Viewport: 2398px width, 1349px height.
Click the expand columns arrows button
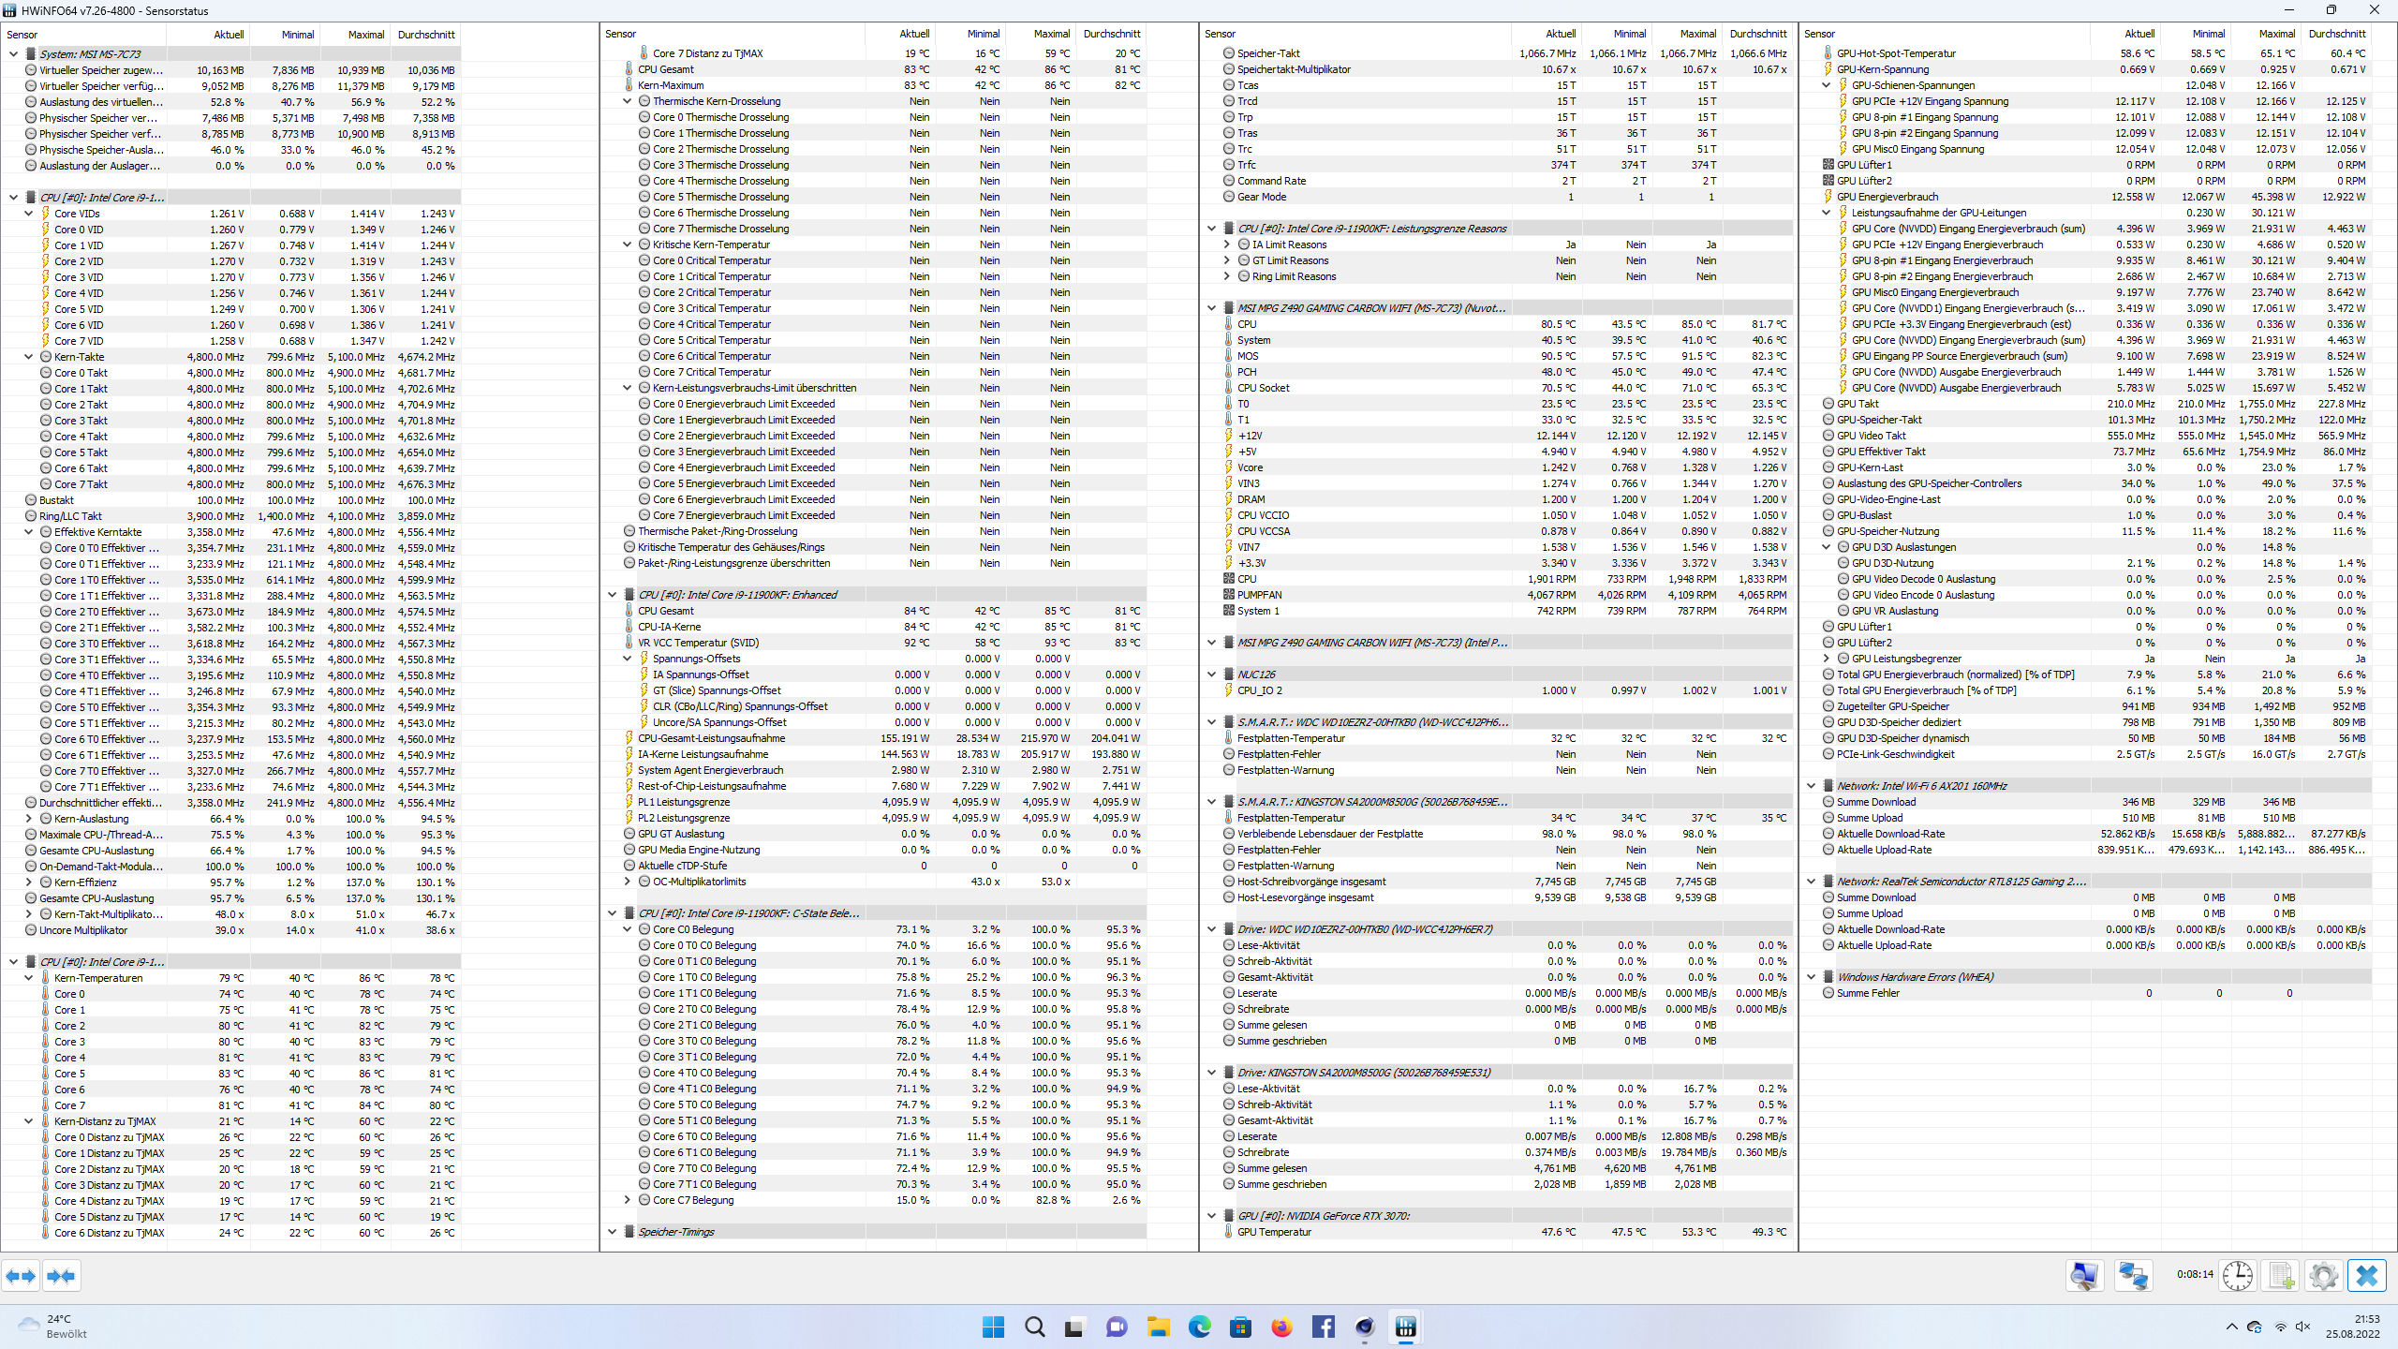21,1276
